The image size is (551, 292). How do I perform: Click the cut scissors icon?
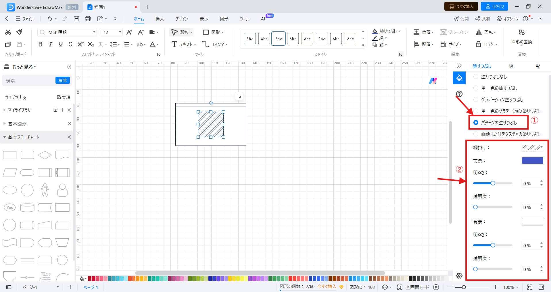point(8,32)
